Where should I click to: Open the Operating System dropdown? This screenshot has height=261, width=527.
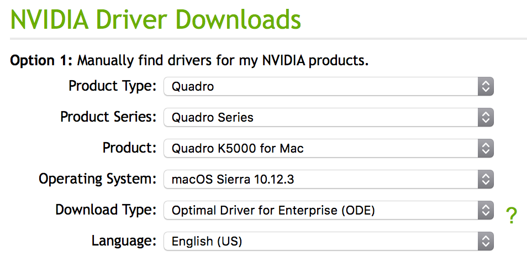coord(320,179)
